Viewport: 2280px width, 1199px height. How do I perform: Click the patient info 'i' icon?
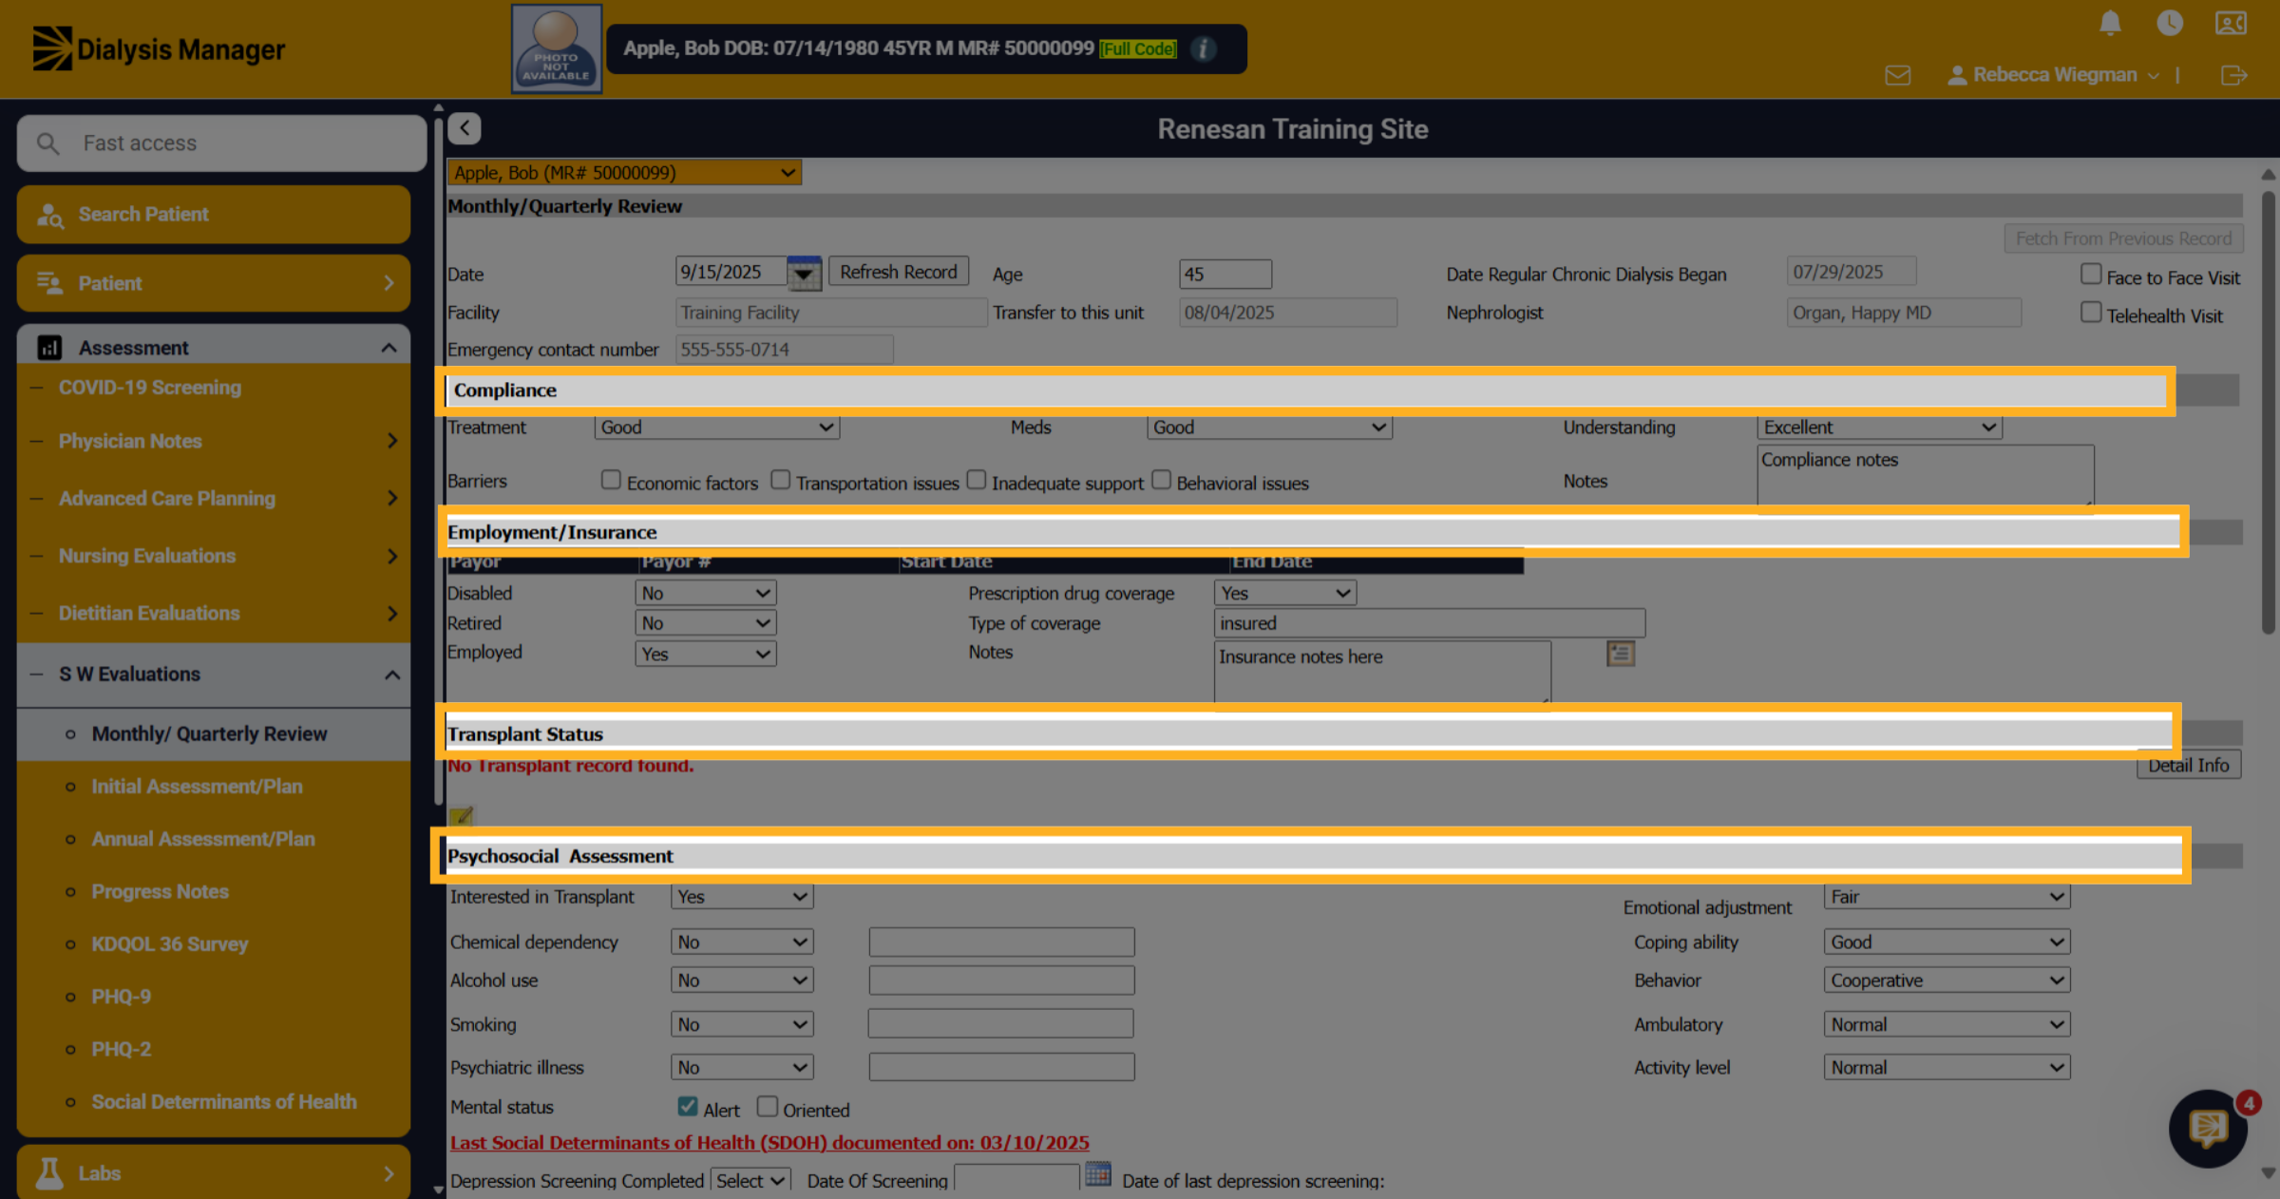coord(1203,48)
